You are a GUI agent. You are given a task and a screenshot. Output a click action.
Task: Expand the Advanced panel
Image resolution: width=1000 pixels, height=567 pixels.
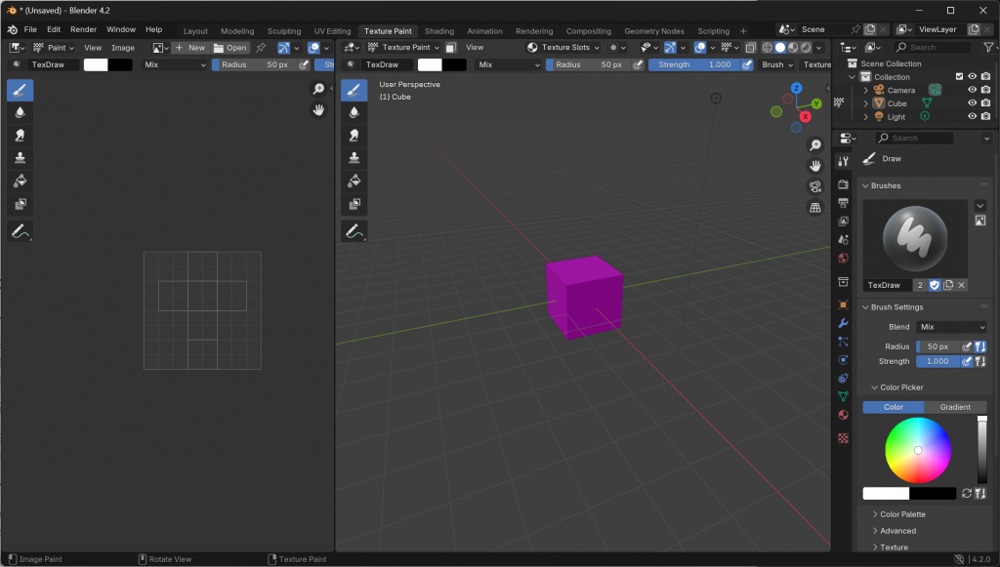click(875, 531)
